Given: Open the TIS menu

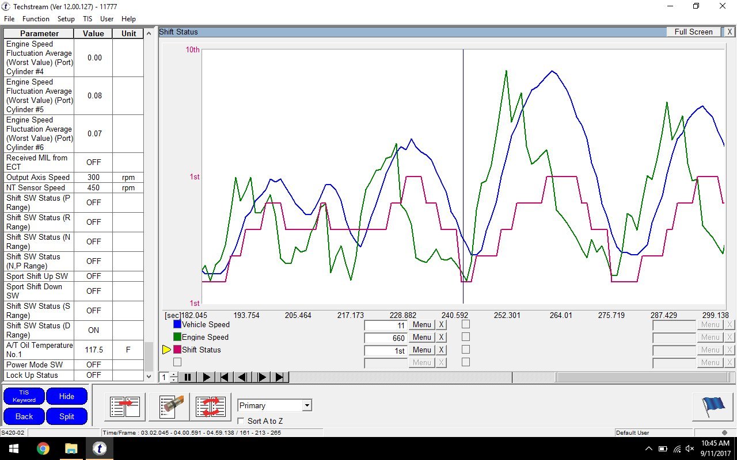Looking at the screenshot, I should 88,19.
